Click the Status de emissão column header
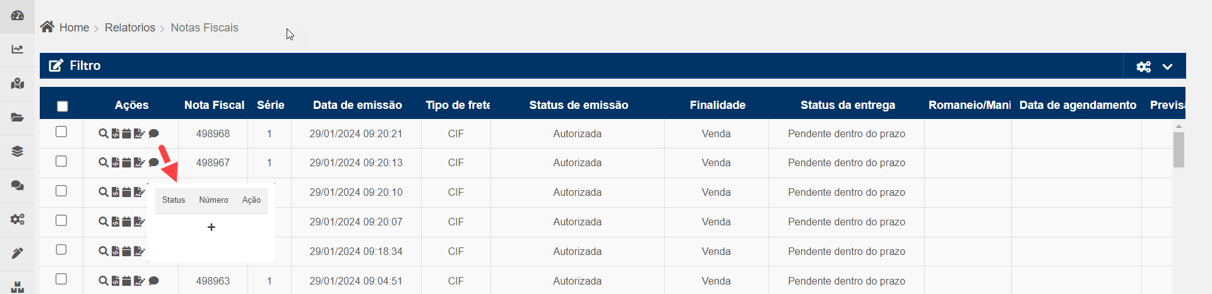The width and height of the screenshot is (1212, 294). [x=578, y=105]
